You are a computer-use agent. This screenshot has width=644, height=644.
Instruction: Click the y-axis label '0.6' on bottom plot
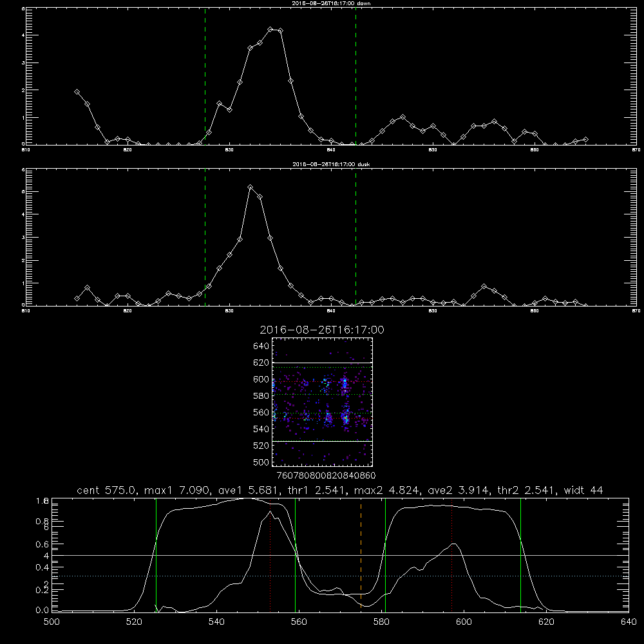coord(42,544)
